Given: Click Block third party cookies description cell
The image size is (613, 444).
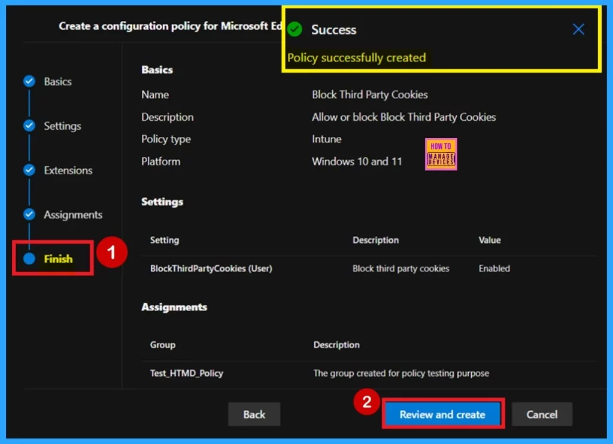Looking at the screenshot, I should click(x=400, y=268).
